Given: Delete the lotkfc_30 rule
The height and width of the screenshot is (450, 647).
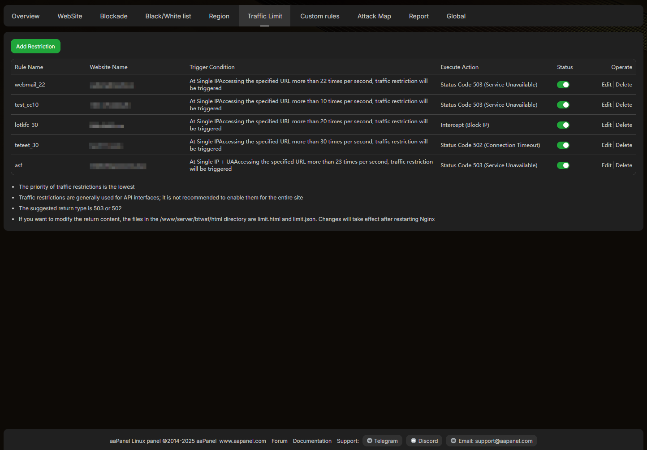Looking at the screenshot, I should (624, 125).
